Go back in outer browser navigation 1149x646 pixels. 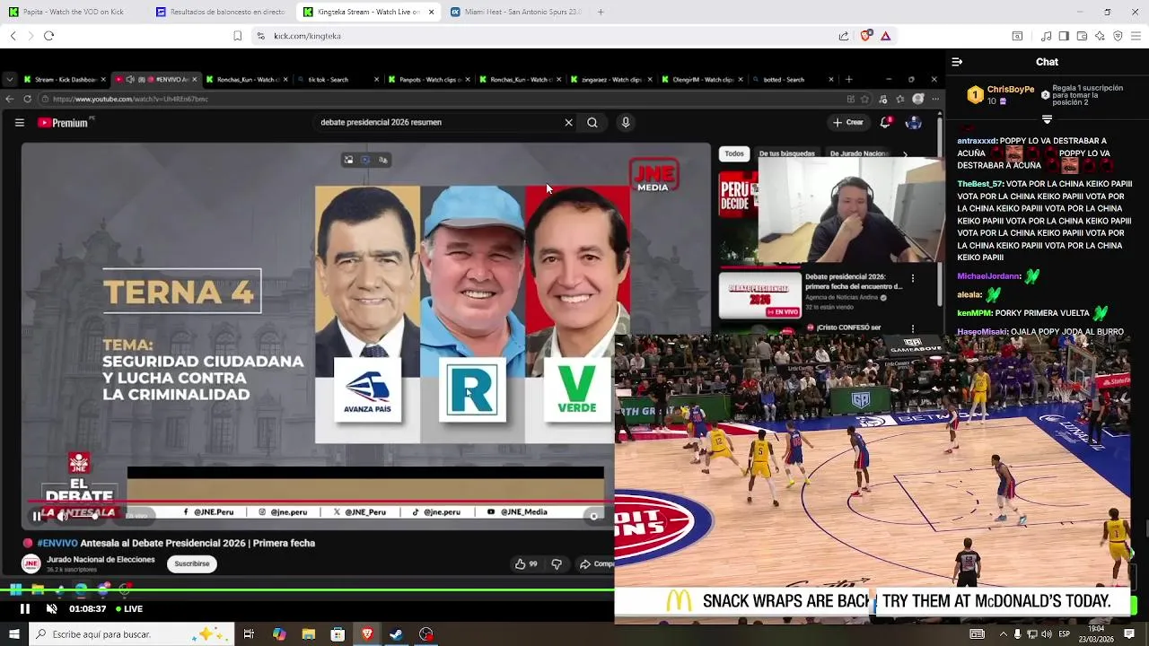[x=13, y=36]
